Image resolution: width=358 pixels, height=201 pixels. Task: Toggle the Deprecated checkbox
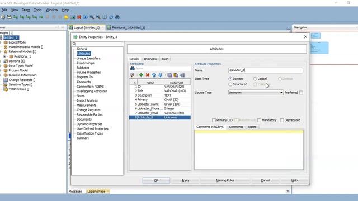pos(282,120)
